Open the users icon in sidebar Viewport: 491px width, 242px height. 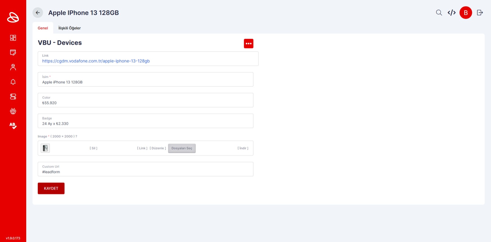coord(13,67)
